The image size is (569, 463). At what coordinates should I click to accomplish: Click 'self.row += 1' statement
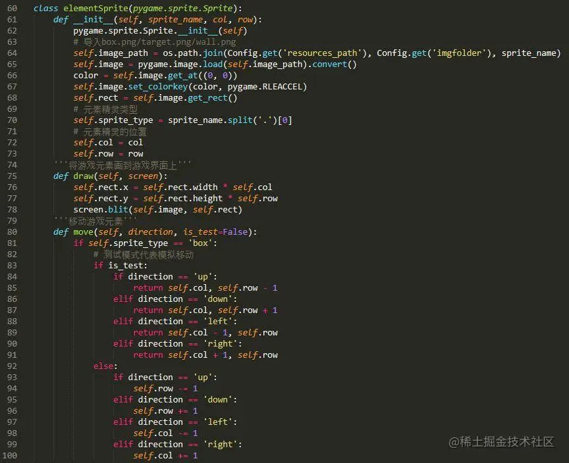coord(165,411)
